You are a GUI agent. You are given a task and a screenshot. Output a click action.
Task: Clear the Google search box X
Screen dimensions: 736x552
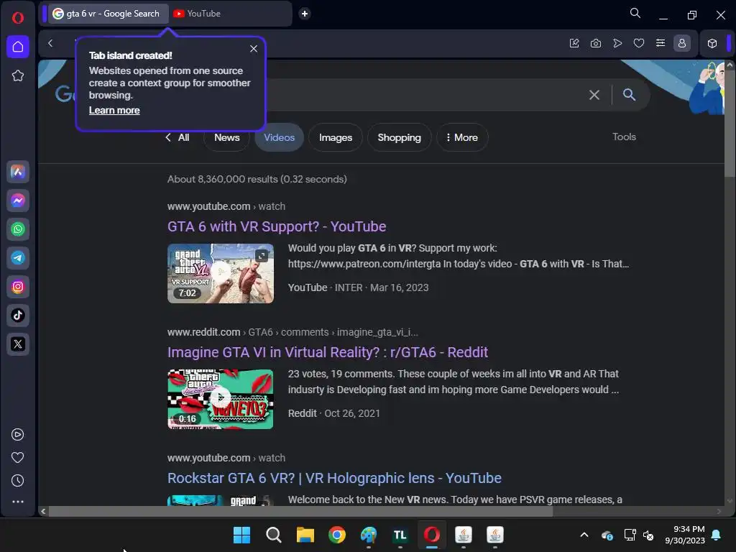point(594,95)
